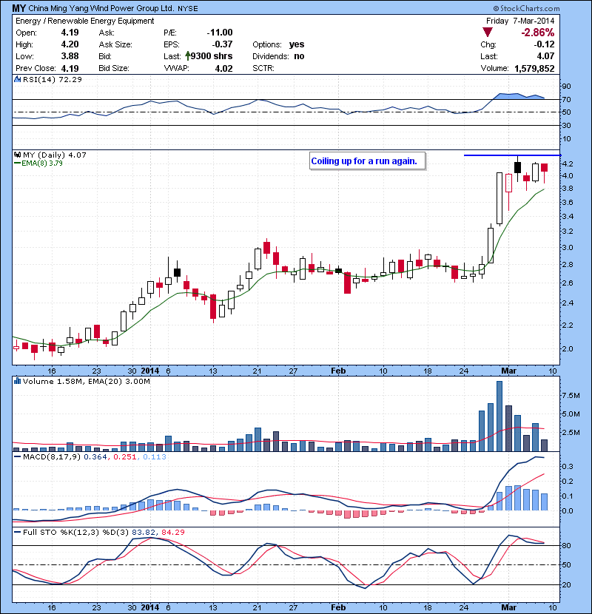Click the Prev Close label
The width and height of the screenshot is (592, 614).
pyautogui.click(x=36, y=68)
